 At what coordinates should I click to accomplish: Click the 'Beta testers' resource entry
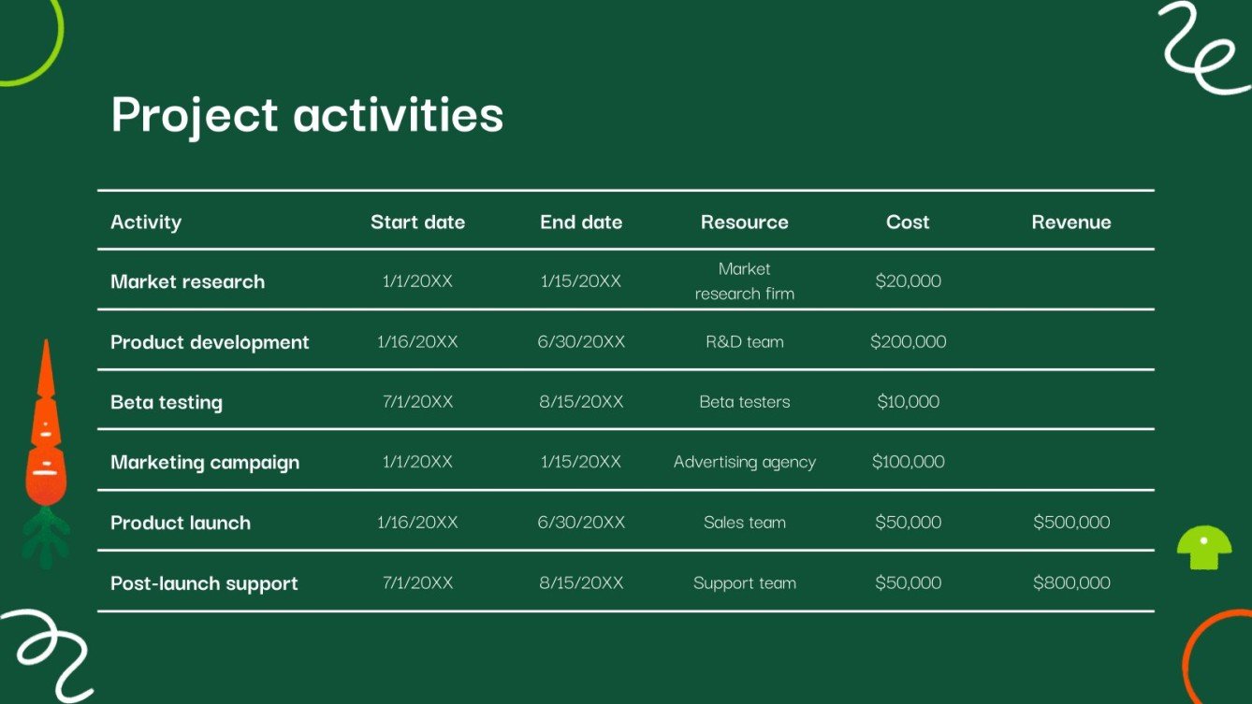(x=744, y=401)
